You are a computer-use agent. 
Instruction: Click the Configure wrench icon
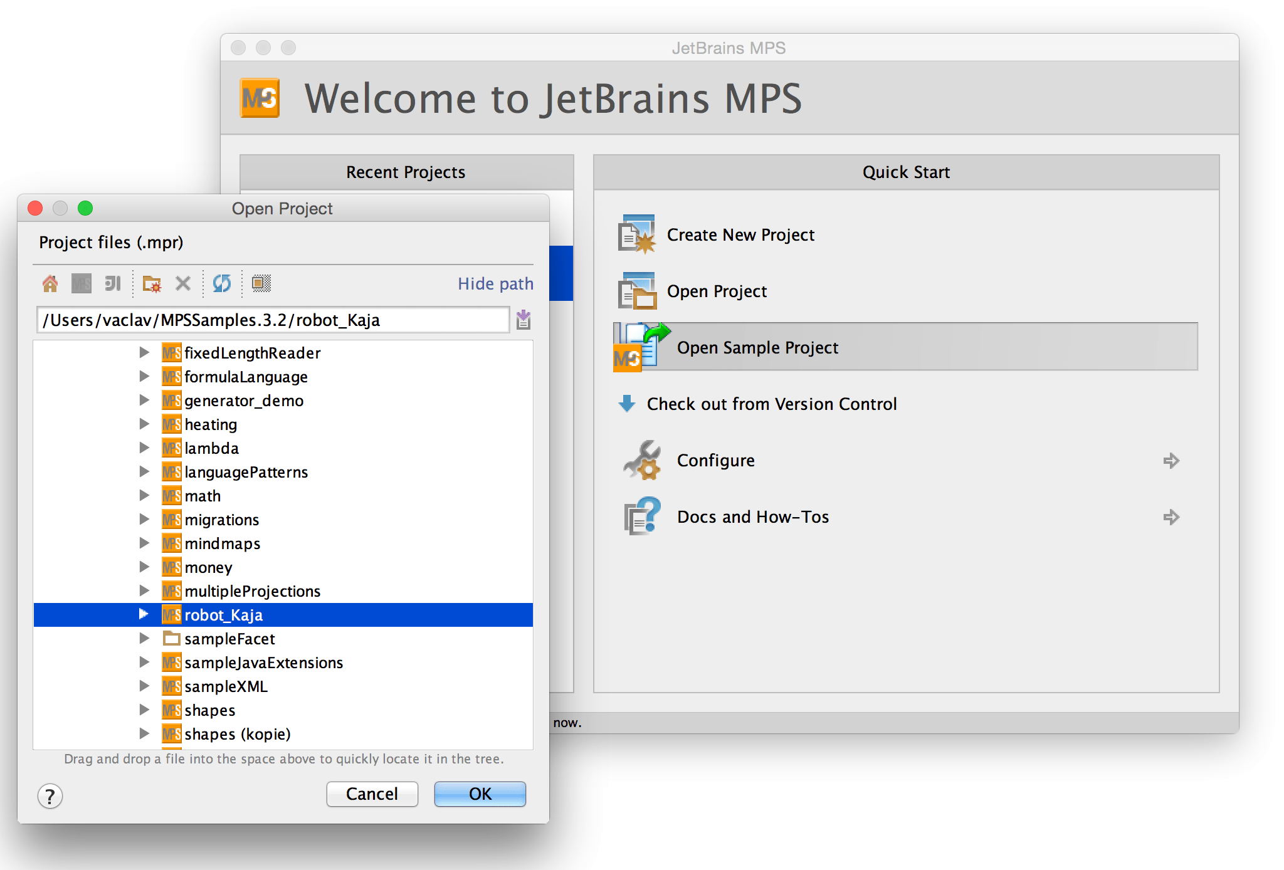pyautogui.click(x=642, y=461)
